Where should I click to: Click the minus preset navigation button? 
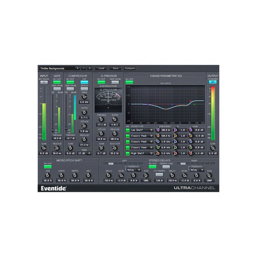84,68
